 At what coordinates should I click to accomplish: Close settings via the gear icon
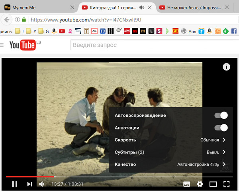pos(200,184)
